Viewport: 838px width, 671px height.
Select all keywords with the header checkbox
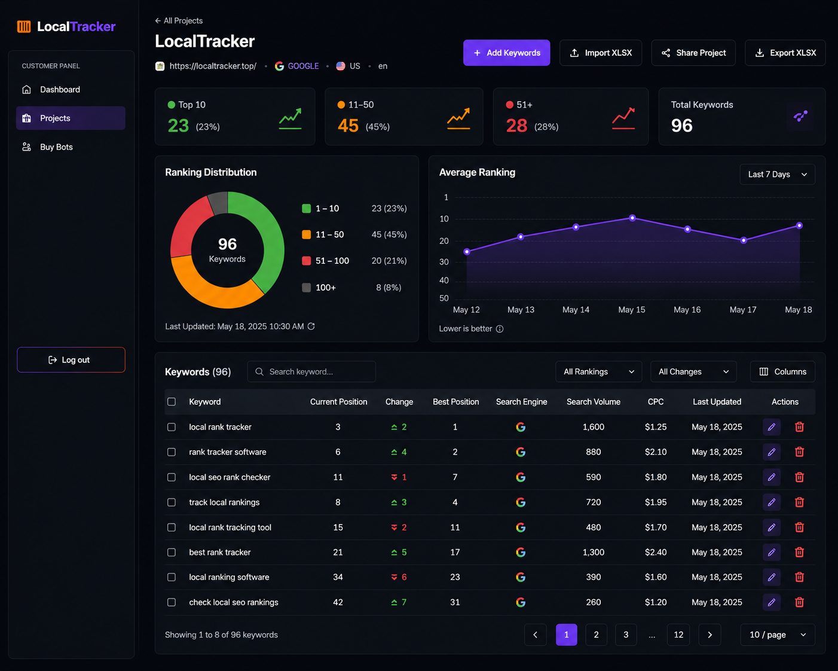(172, 402)
